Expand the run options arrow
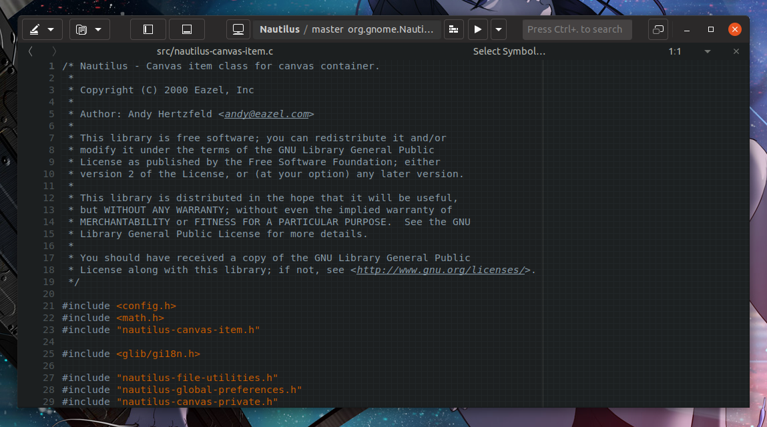This screenshot has width=767, height=427. (499, 30)
